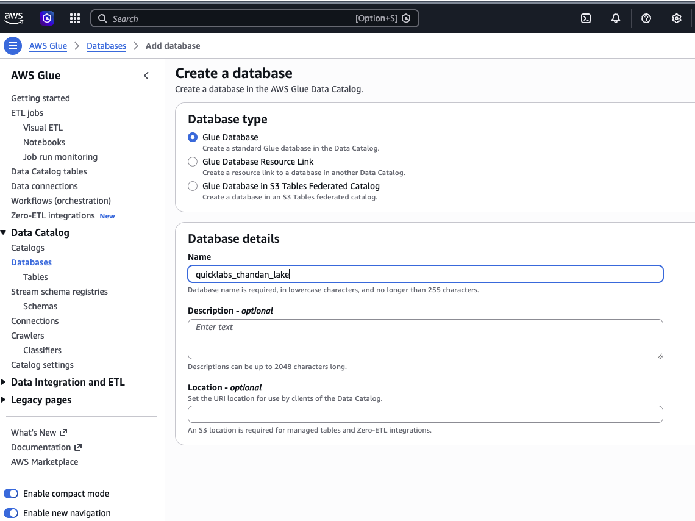Open Databases in sidebar navigation
Image resolution: width=695 pixels, height=521 pixels.
pyautogui.click(x=31, y=262)
